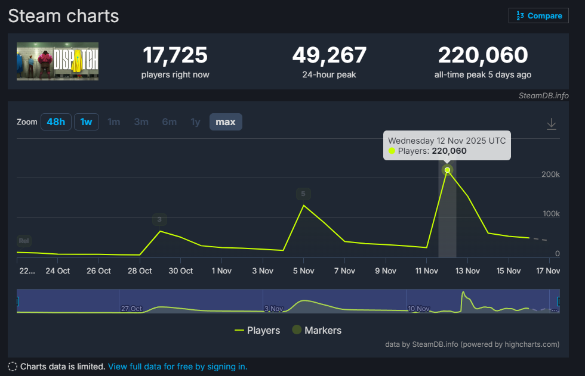This screenshot has height=376, width=585.
Task: Click the 1 Nov axis label
Action: (221, 271)
